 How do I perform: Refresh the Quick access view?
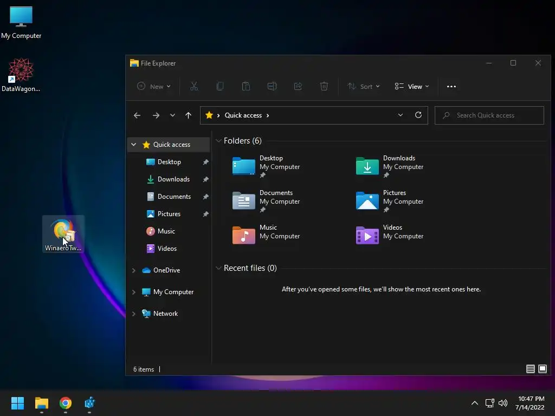(x=418, y=115)
